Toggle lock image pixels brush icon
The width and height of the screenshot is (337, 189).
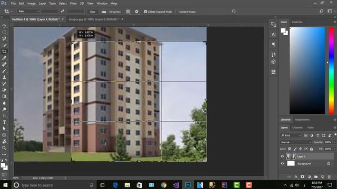tap(295, 149)
